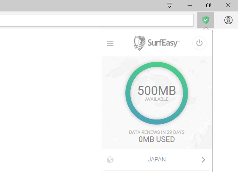Click the 500MB number in the circle

tap(157, 91)
